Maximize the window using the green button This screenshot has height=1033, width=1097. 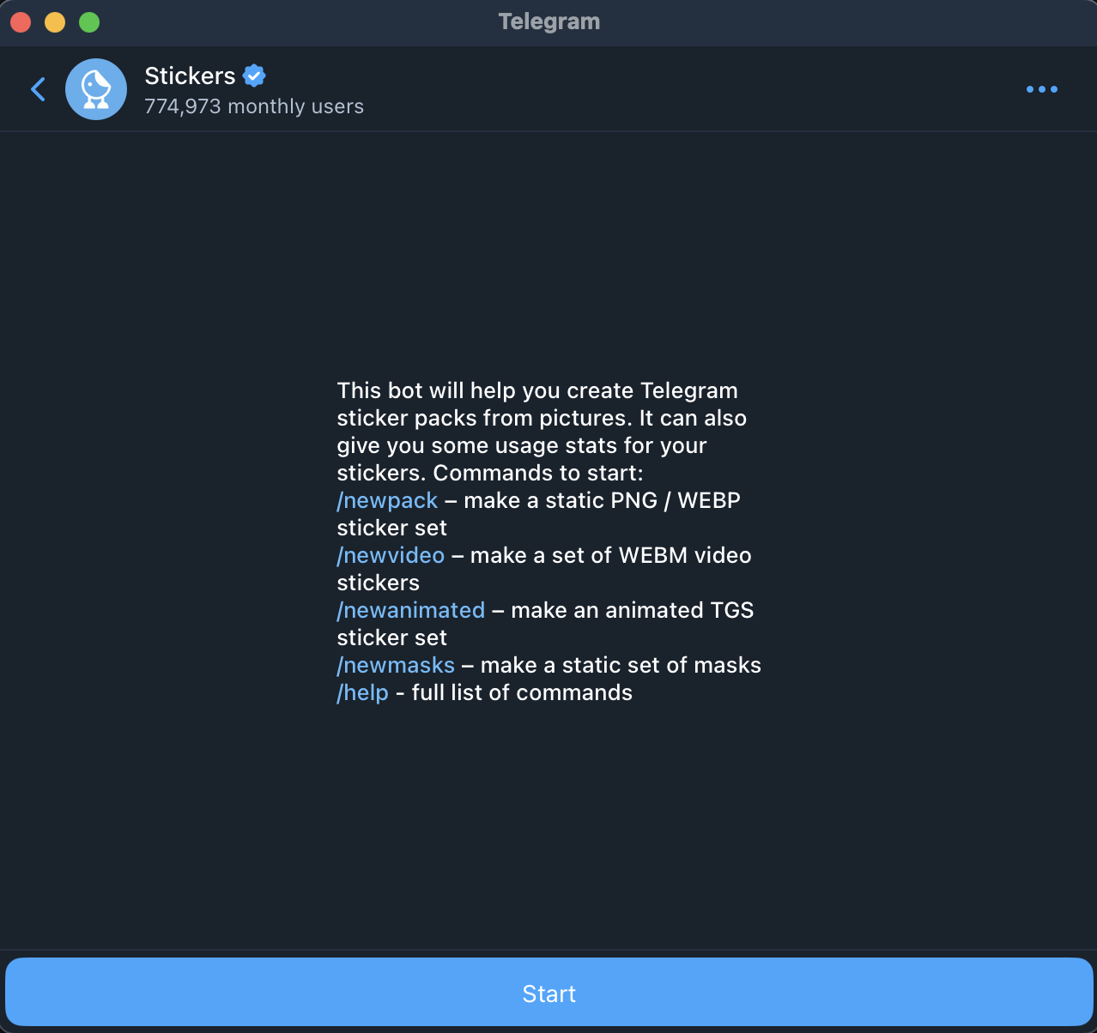point(89,22)
